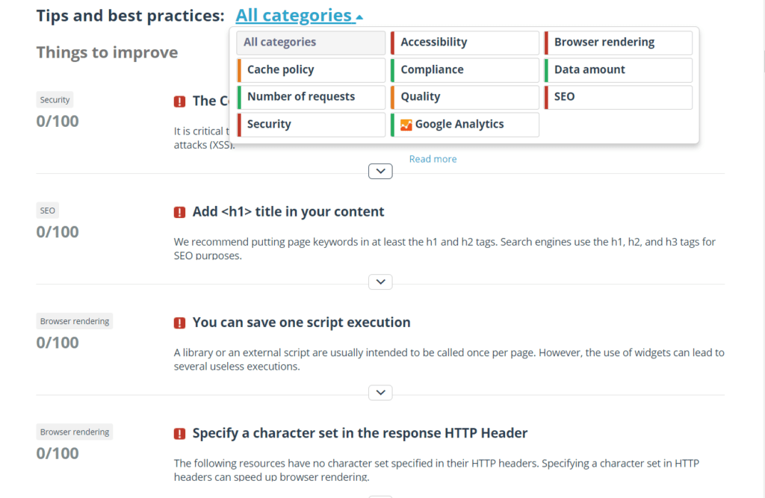Select the SEO category in the dropdown
Image resolution: width=765 pixels, height=498 pixels.
coord(618,97)
